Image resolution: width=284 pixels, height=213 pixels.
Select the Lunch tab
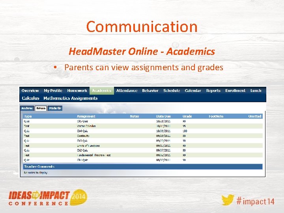(256, 91)
